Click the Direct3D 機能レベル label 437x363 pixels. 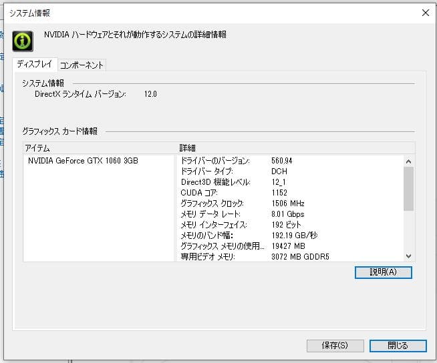pos(216,182)
